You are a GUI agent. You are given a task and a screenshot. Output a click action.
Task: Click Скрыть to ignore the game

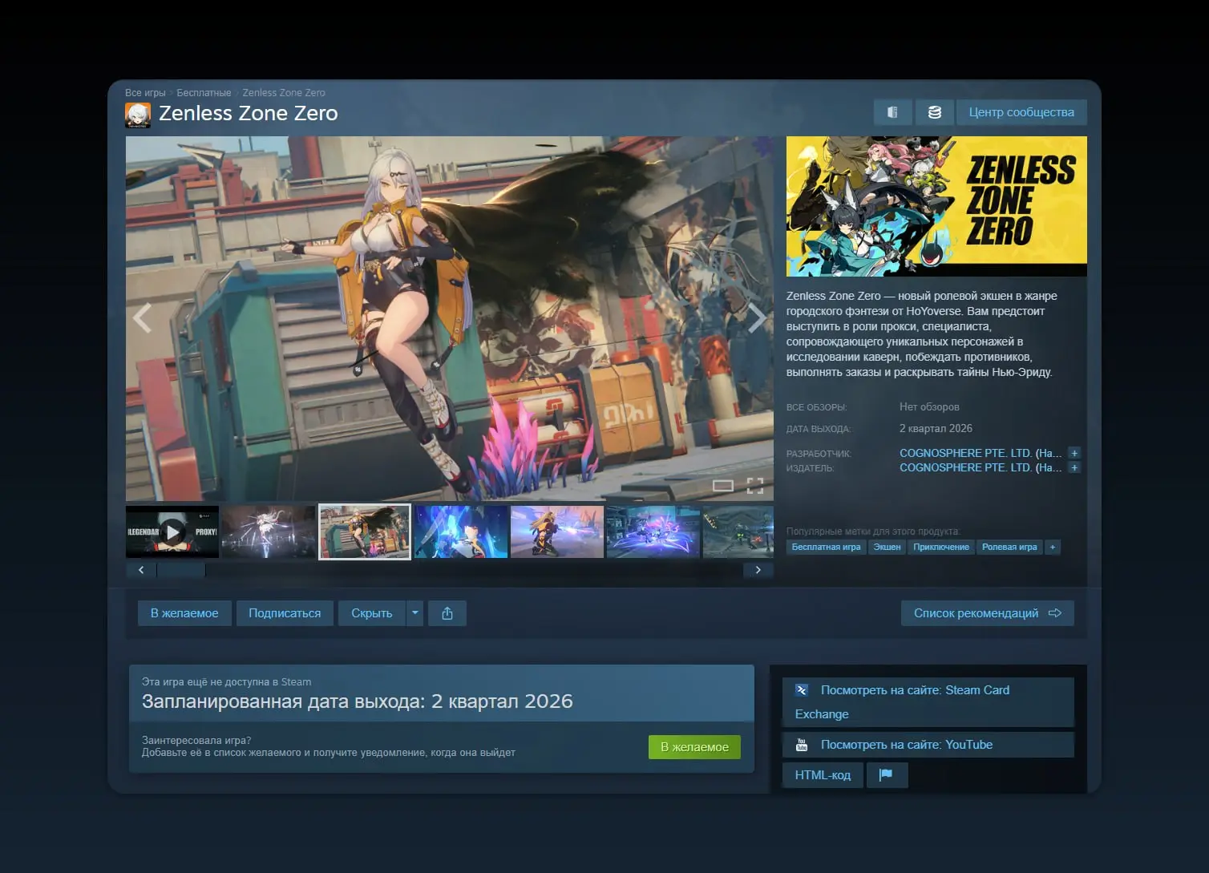(372, 613)
